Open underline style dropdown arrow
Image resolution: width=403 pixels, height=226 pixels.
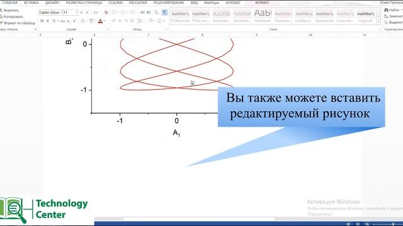coord(58,21)
